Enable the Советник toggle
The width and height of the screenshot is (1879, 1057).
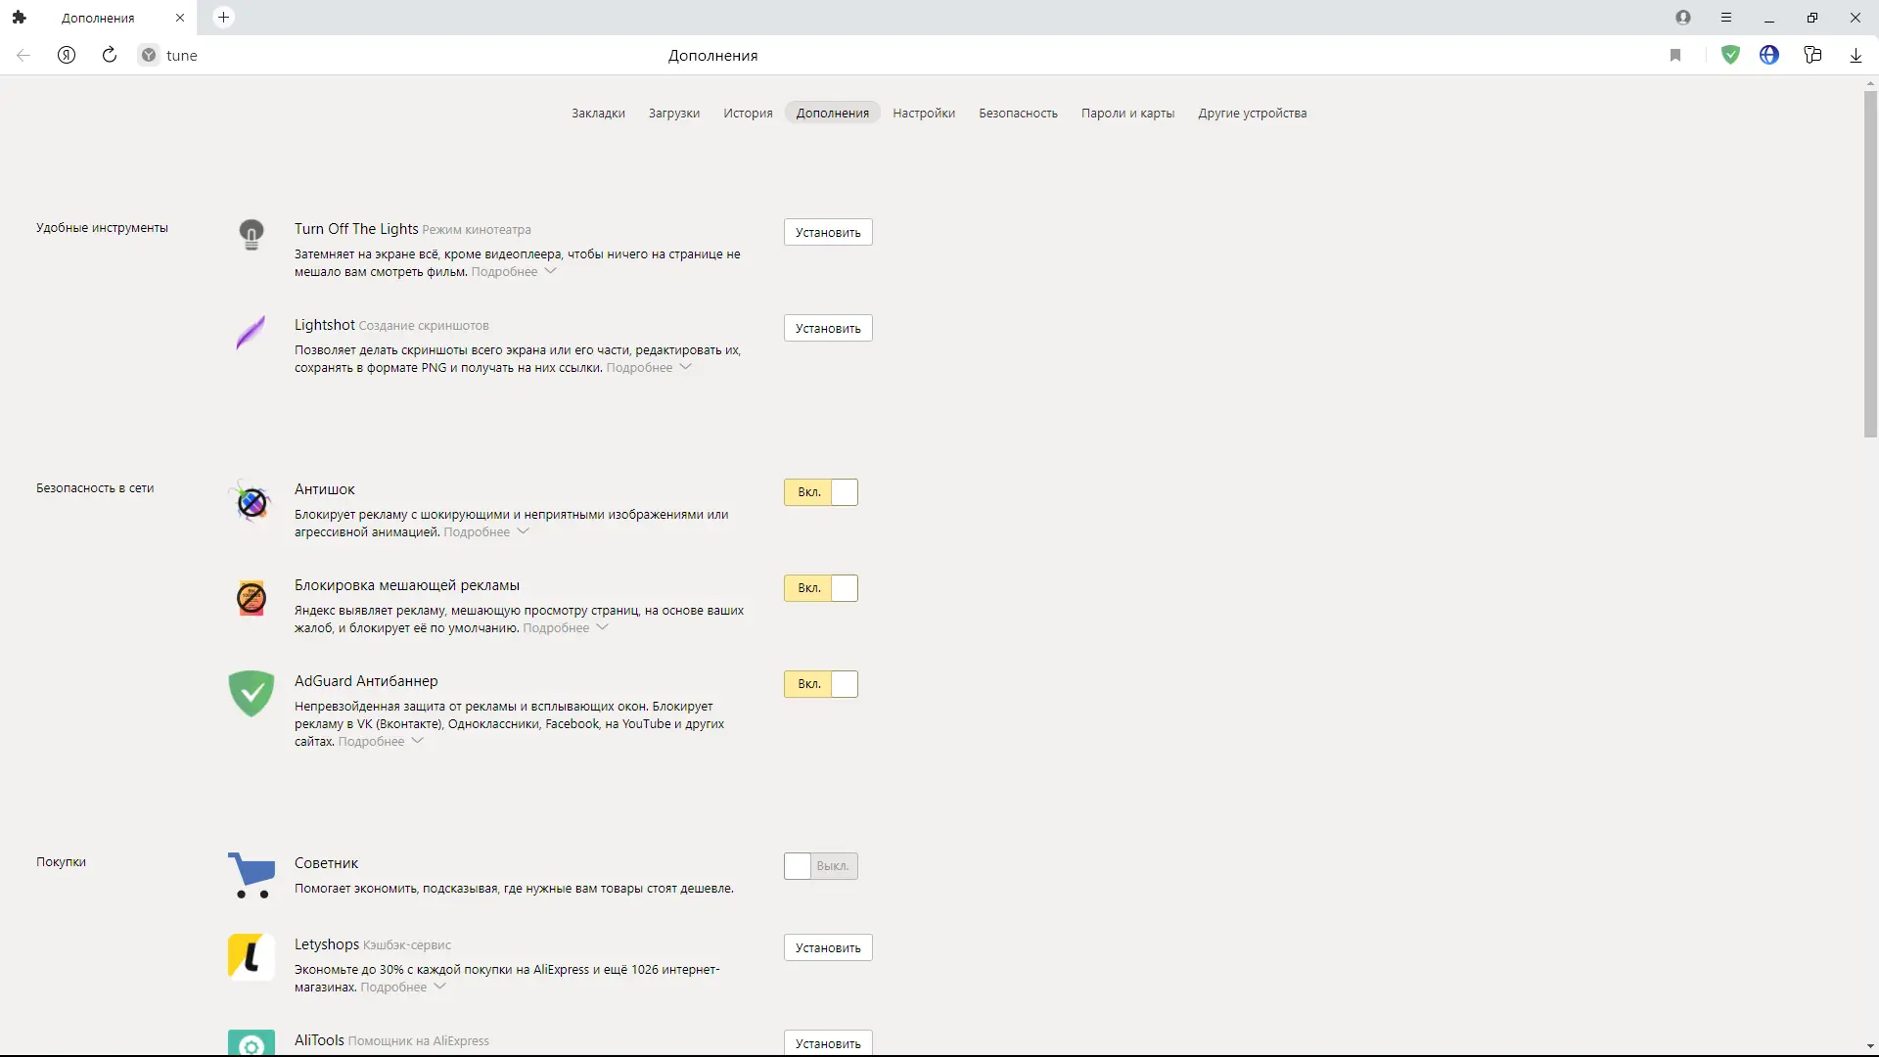pos(820,866)
